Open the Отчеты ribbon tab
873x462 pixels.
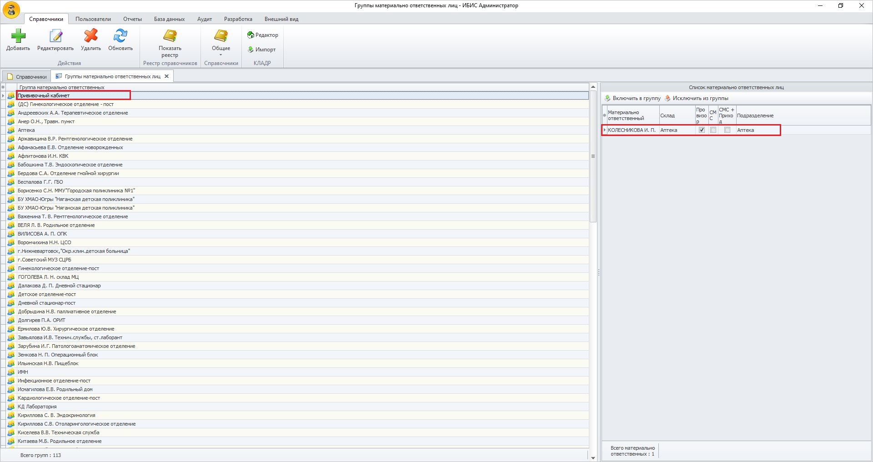(x=132, y=19)
